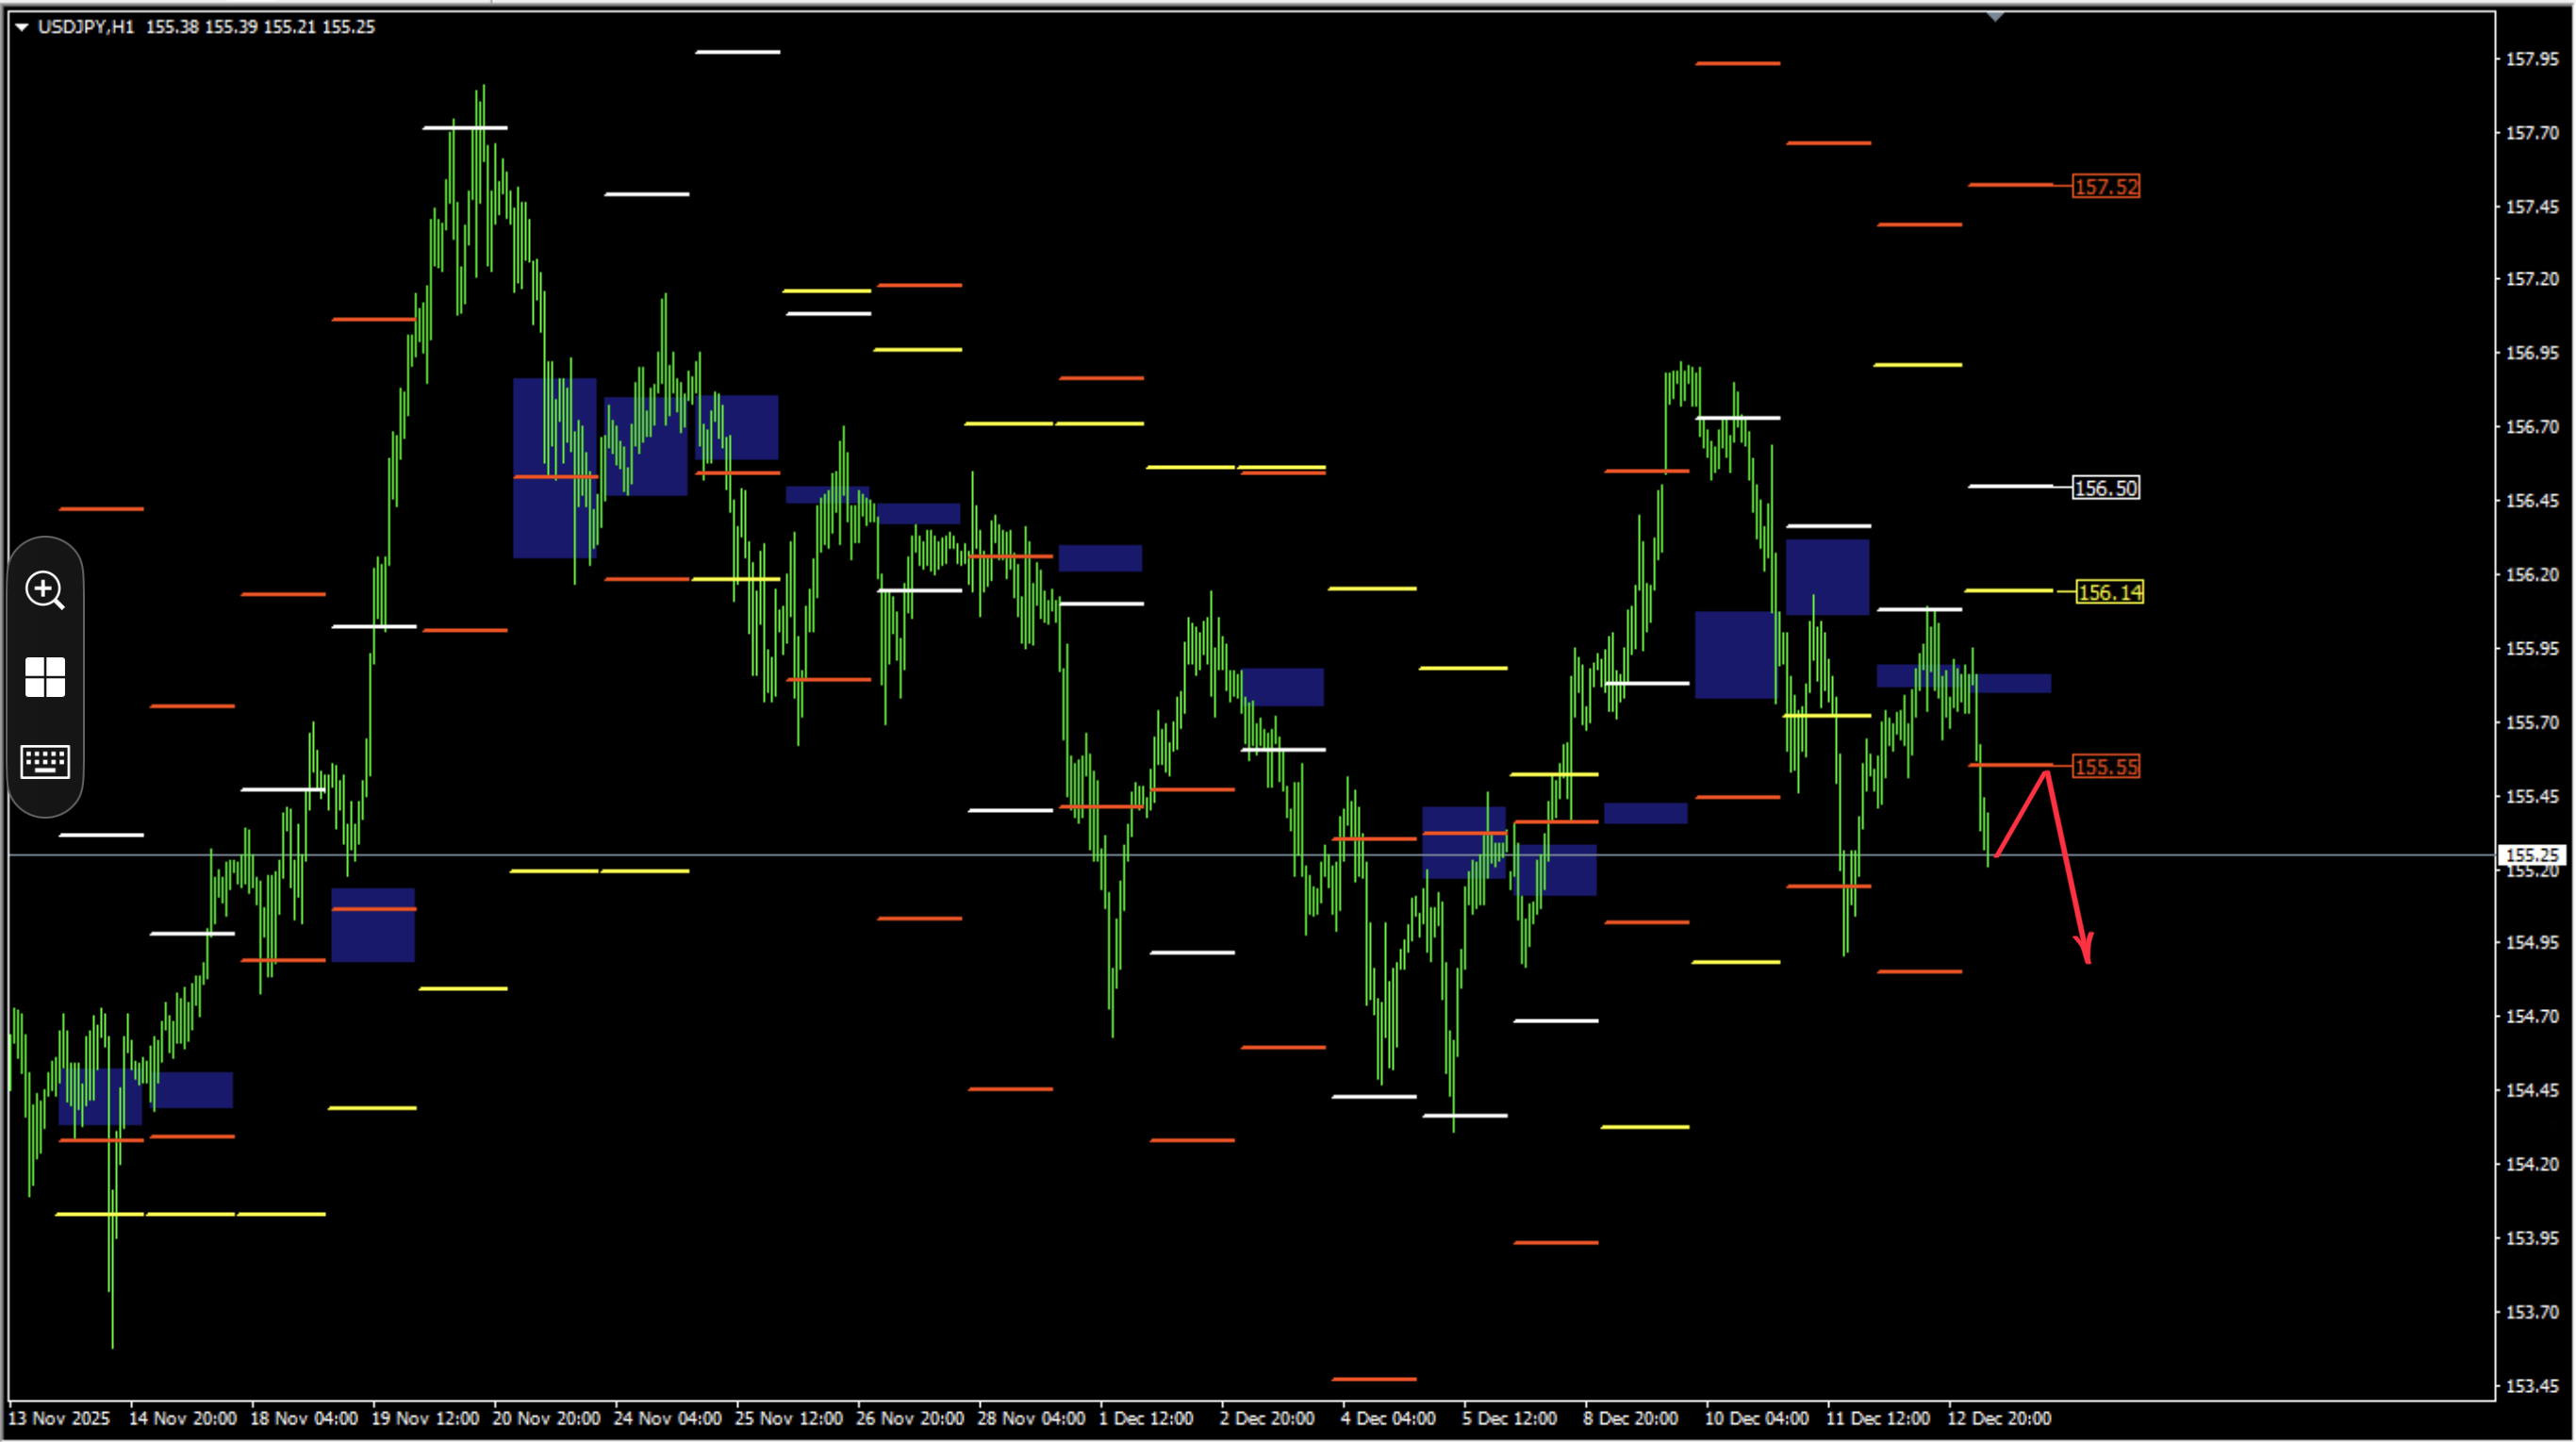Click the zoom-in magnifier icon

click(x=45, y=590)
